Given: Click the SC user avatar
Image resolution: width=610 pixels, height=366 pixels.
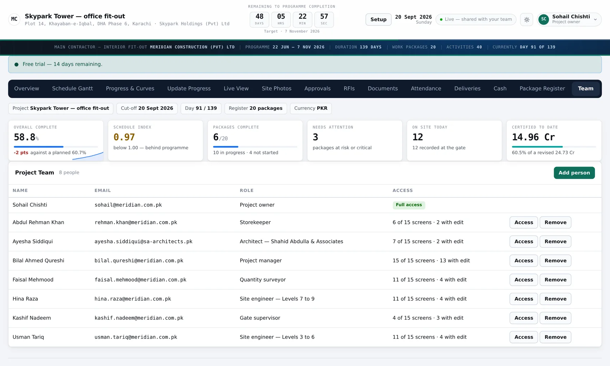Looking at the screenshot, I should click(544, 19).
